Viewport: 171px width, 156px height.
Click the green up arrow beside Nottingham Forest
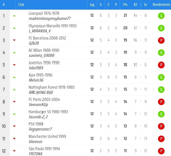pyautogui.click(x=14, y=89)
